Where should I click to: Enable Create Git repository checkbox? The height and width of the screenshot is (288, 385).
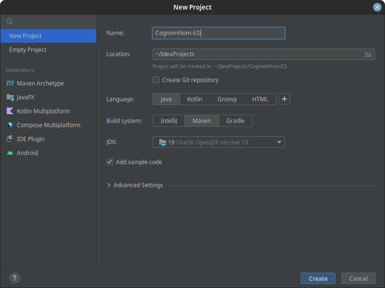pos(156,80)
